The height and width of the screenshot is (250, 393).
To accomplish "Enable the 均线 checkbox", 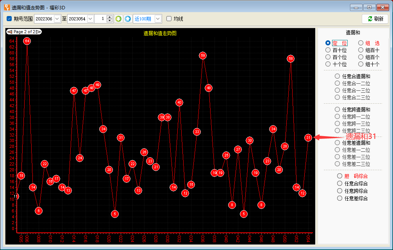I will pyautogui.click(x=169, y=19).
